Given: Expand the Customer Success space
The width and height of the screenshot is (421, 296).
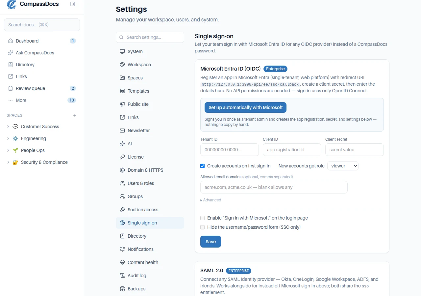Looking at the screenshot, I should pyautogui.click(x=8, y=127).
